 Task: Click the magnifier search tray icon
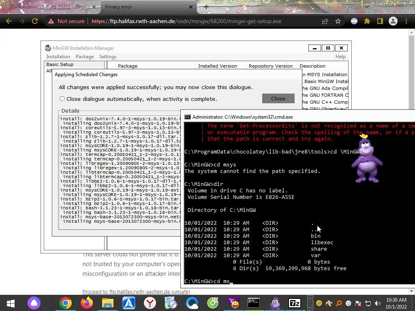[339, 303]
